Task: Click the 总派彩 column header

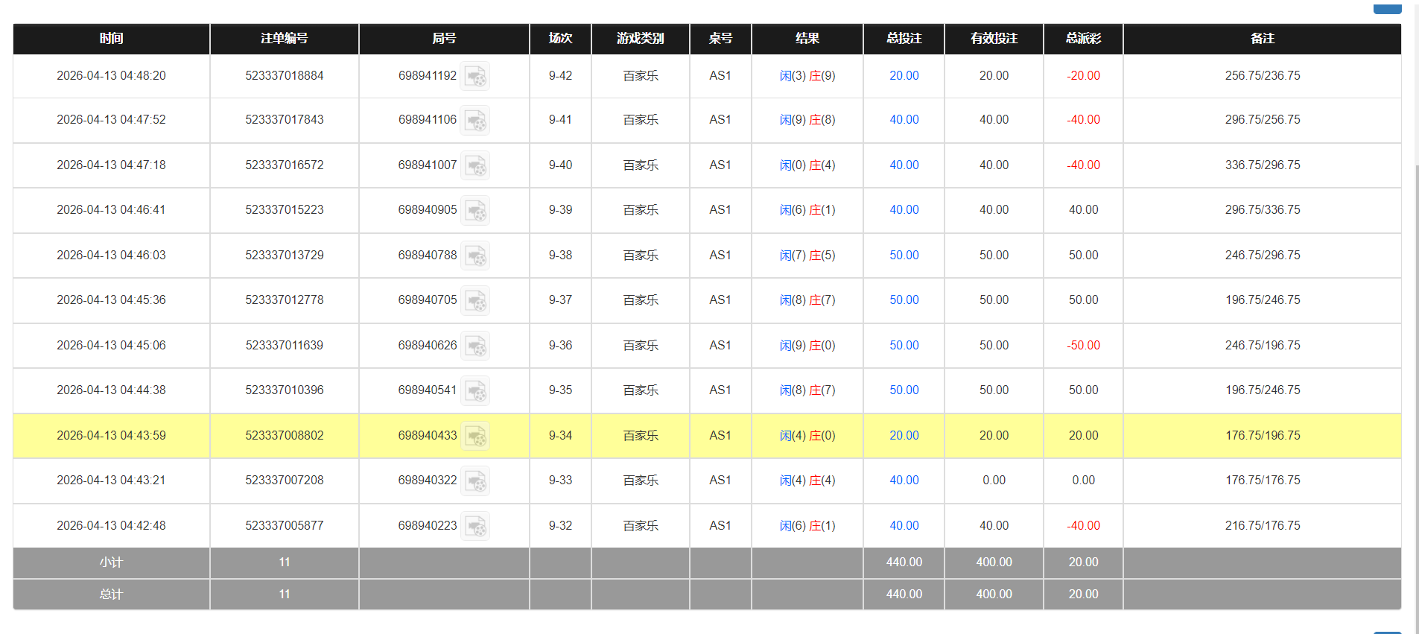Action: 1083,39
